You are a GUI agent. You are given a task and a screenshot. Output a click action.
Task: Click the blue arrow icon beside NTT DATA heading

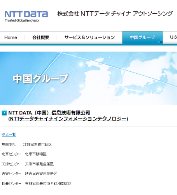[x=4, y=113]
